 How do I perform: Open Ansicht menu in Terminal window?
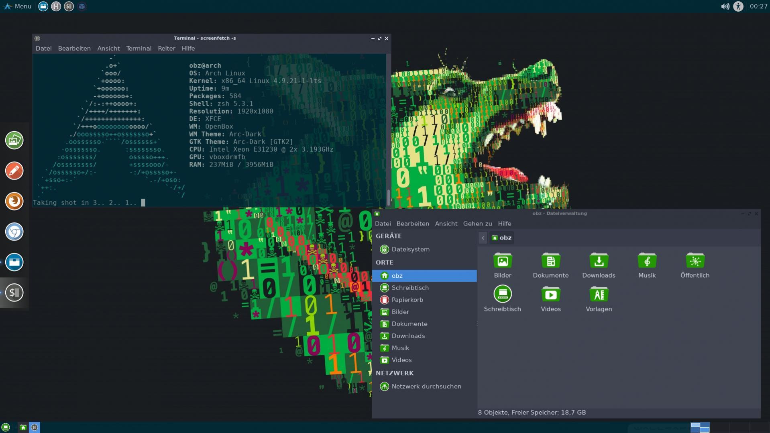tap(108, 48)
